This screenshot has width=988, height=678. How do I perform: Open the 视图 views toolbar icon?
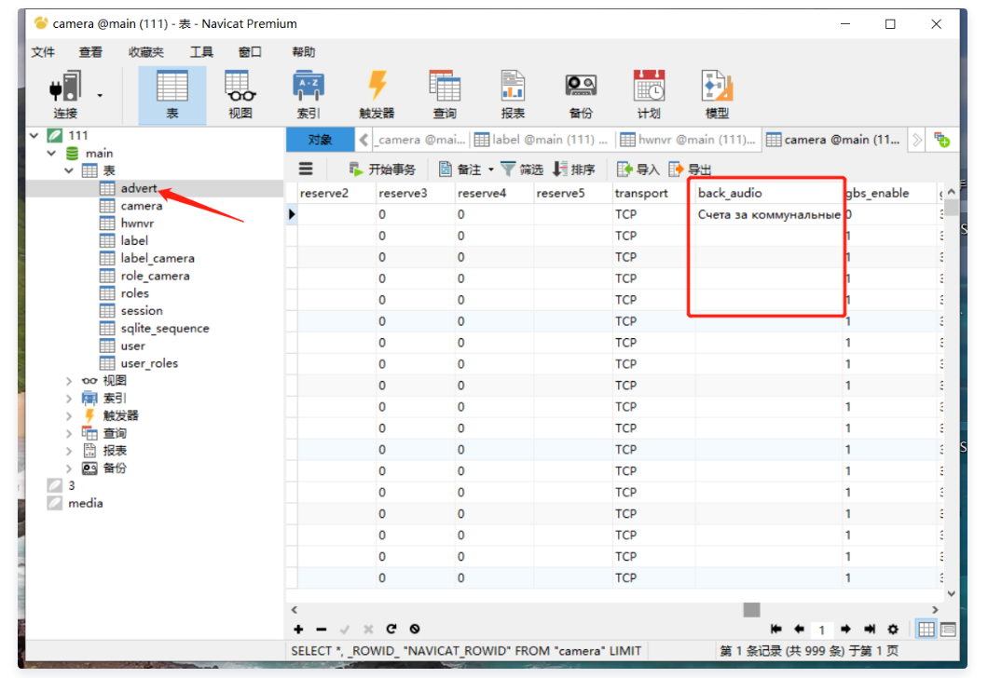(240, 94)
